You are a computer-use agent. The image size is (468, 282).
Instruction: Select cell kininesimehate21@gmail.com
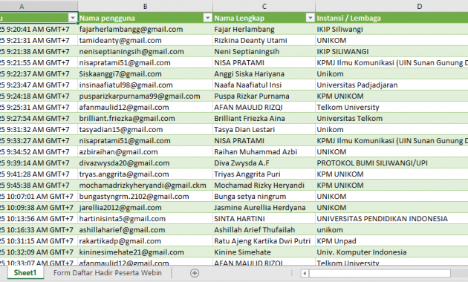[146, 252]
